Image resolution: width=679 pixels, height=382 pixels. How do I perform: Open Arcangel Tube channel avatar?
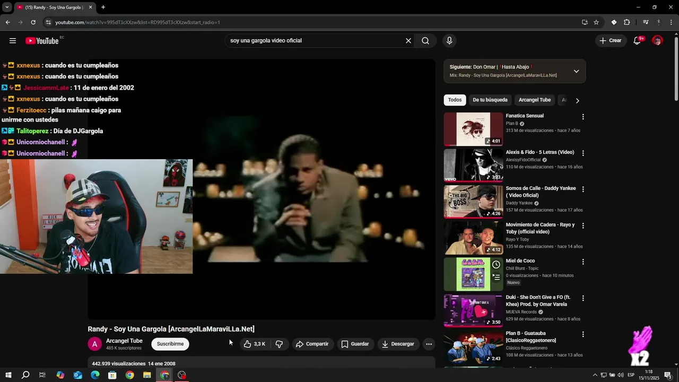pos(94,344)
